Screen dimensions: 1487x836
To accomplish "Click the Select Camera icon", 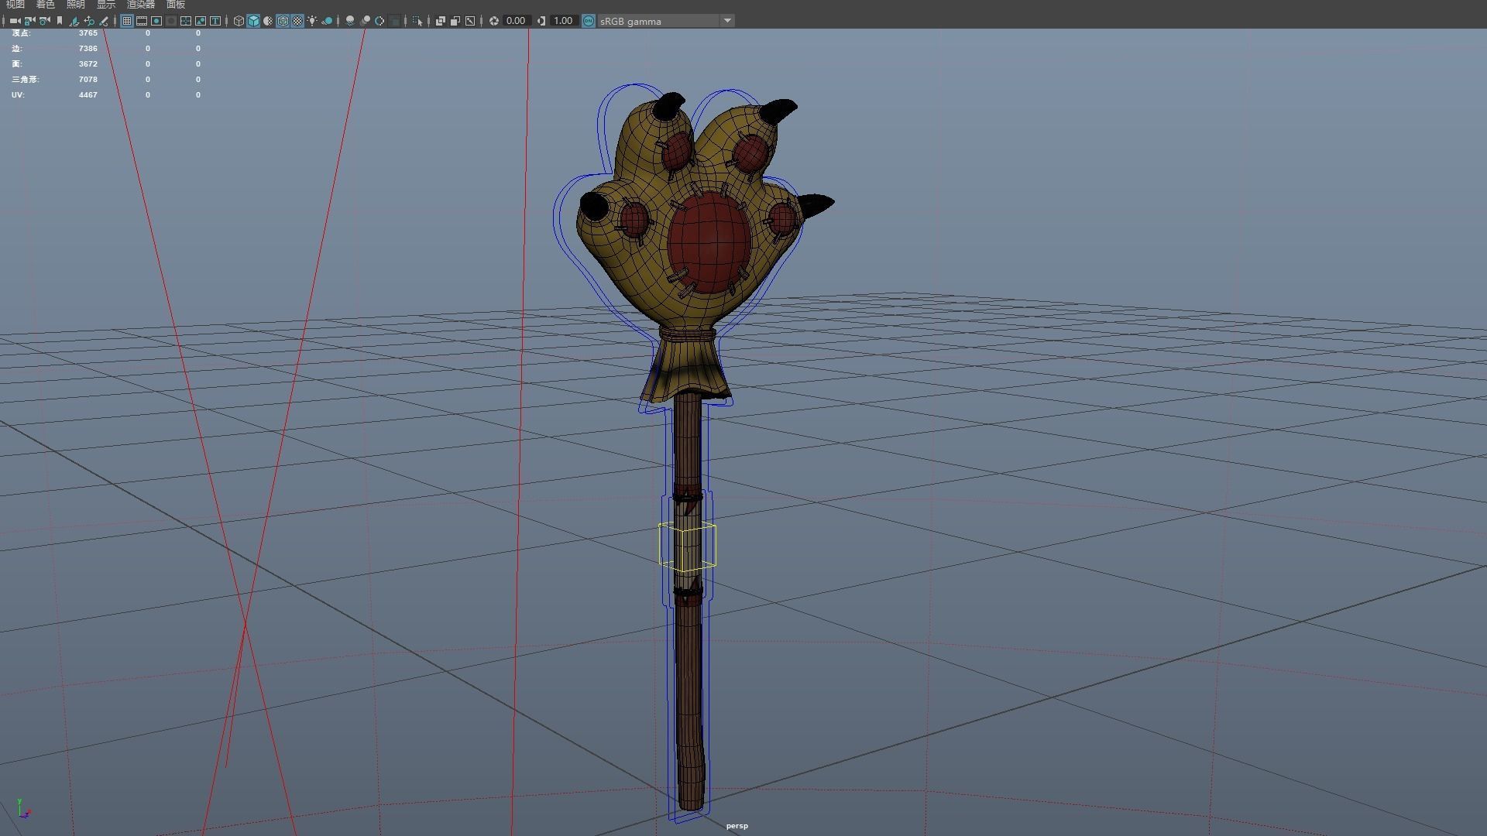I will (15, 21).
